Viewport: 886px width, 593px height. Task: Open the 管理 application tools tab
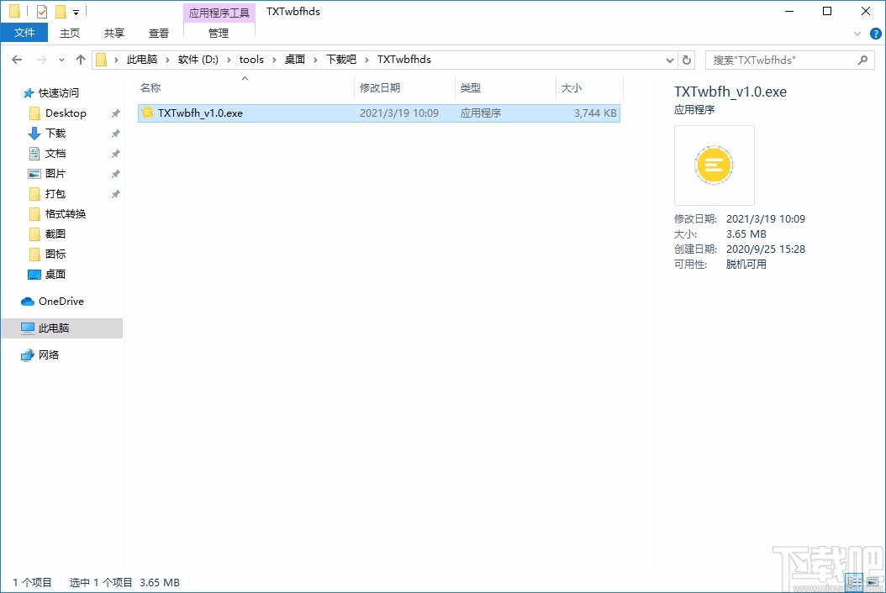(219, 34)
